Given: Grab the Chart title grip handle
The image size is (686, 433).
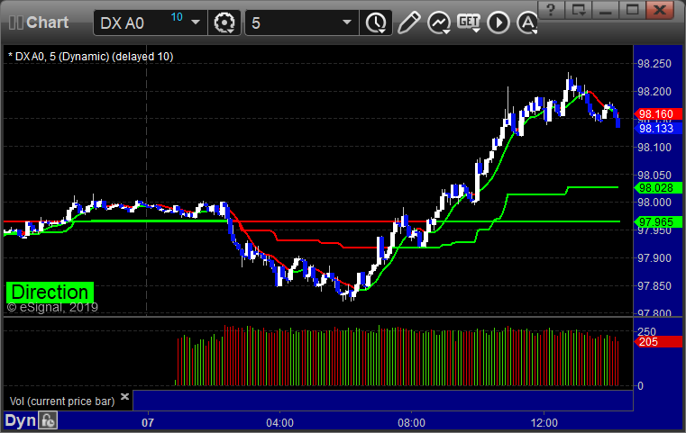Looking at the screenshot, I should 15,23.
